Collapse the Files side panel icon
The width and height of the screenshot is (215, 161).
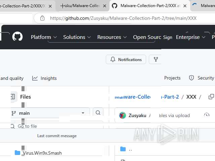coord(13,97)
